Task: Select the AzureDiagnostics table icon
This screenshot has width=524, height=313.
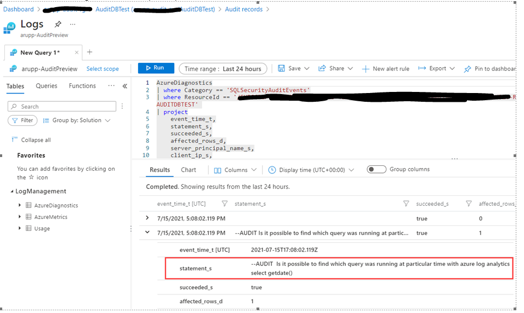Action: tap(29, 205)
